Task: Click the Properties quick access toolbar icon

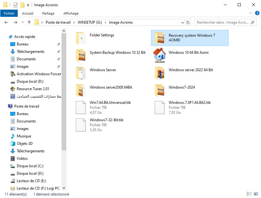Action: tap(16, 5)
